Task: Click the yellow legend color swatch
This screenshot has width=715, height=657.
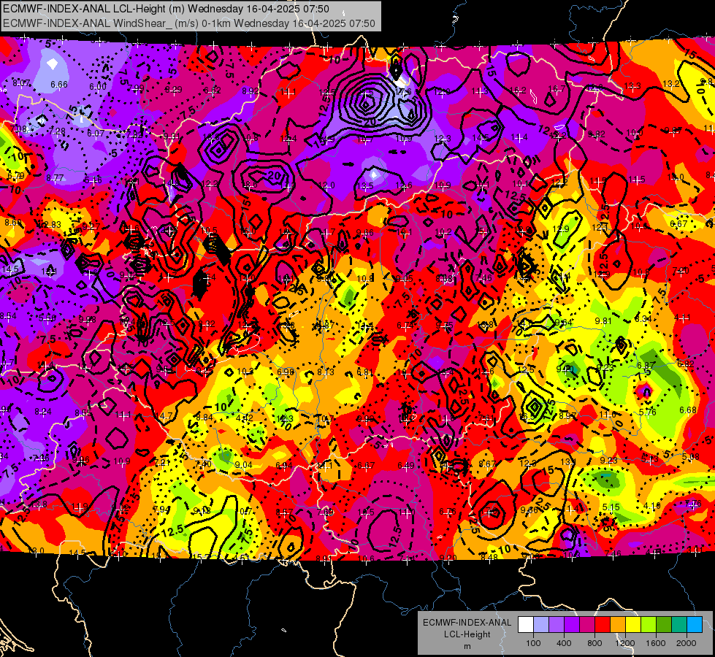Action: coord(633,624)
